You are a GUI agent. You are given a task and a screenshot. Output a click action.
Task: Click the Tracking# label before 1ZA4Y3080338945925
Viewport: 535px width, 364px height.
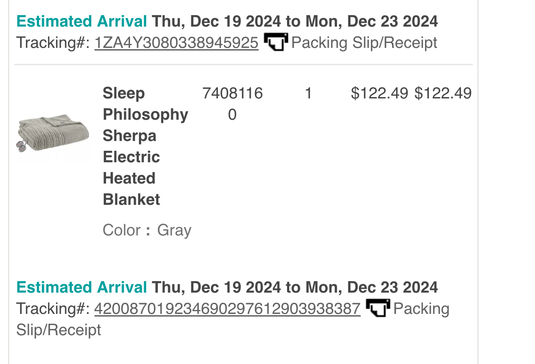click(x=53, y=43)
